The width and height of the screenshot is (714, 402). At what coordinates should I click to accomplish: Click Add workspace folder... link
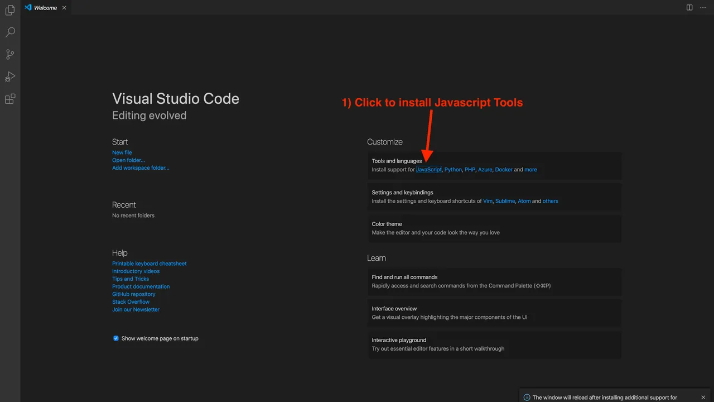point(141,167)
